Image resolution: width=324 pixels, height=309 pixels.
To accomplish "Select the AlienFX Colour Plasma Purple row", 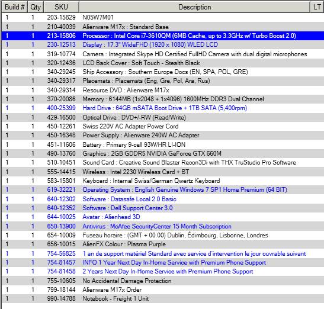I will [x=163, y=244].
